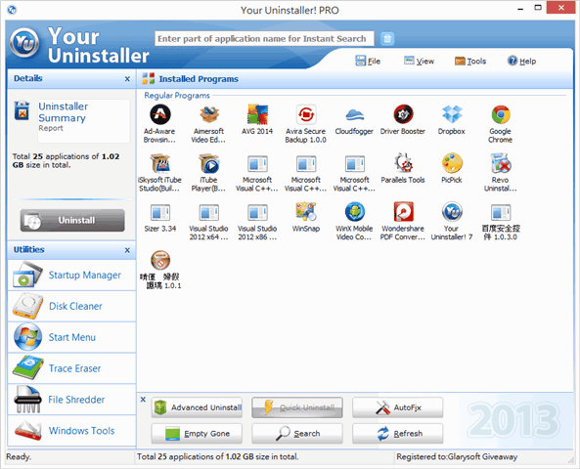Click the Search button at bottom
Image resolution: width=580 pixels, height=469 pixels.
click(x=297, y=434)
